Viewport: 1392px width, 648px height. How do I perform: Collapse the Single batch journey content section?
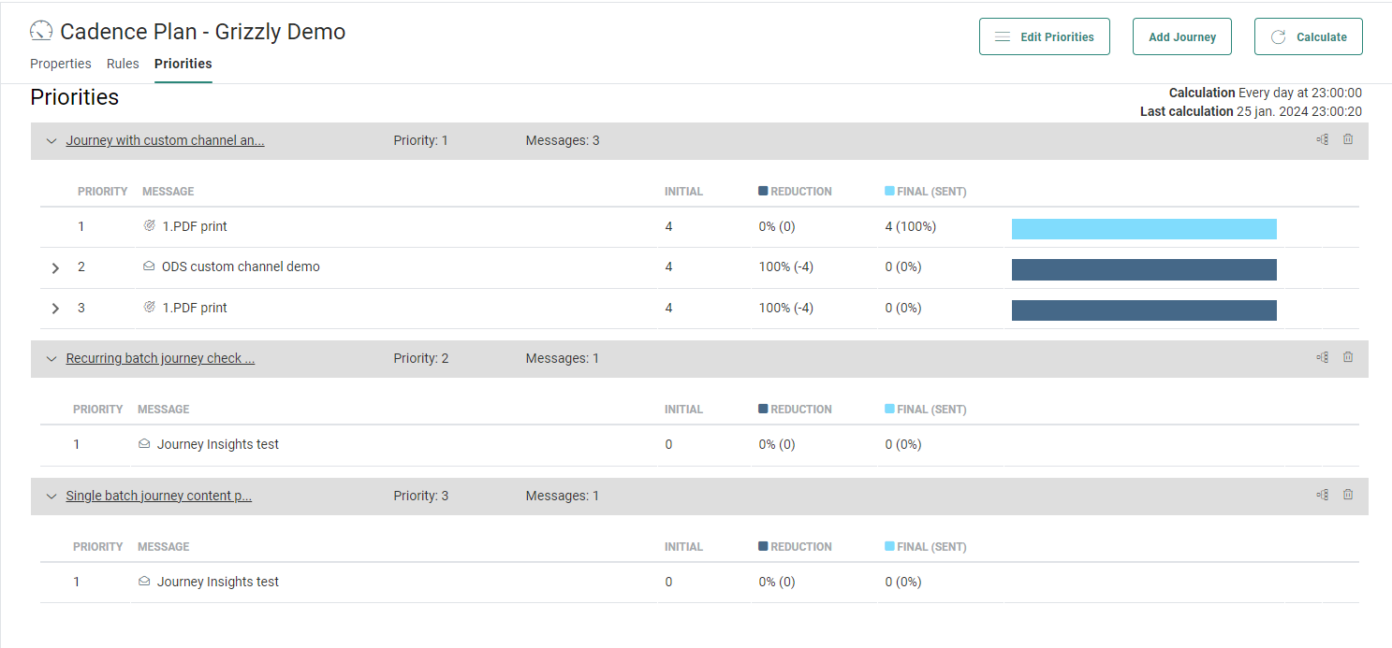[51, 497]
